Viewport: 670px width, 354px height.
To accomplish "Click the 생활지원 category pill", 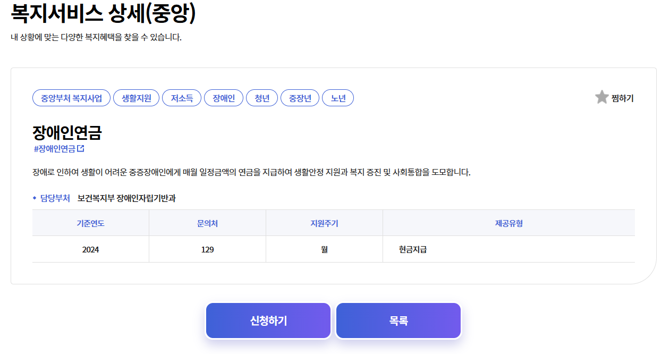I will [136, 97].
